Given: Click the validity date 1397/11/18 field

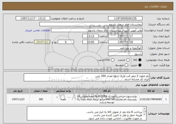Looking at the screenshot, I should tap(125, 42).
